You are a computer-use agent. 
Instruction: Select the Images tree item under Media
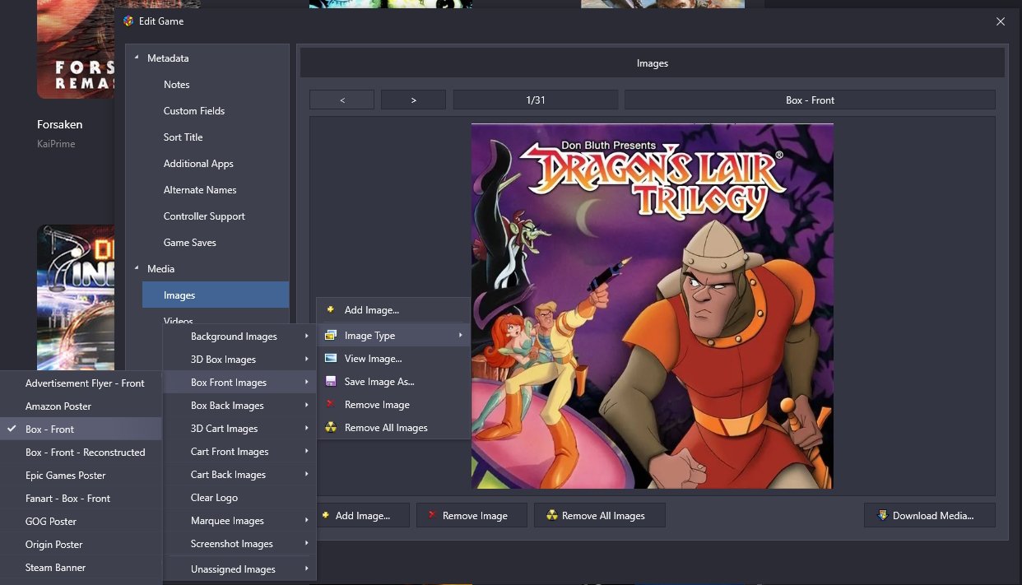216,295
